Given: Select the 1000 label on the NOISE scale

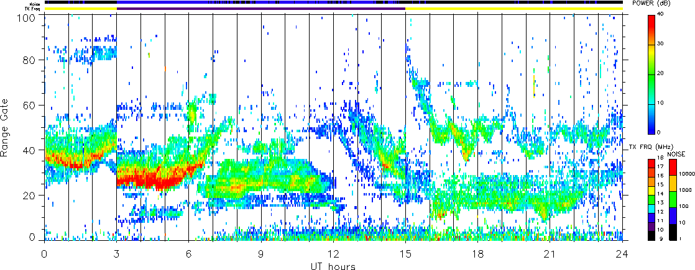Looking at the screenshot, I should coord(684,191).
